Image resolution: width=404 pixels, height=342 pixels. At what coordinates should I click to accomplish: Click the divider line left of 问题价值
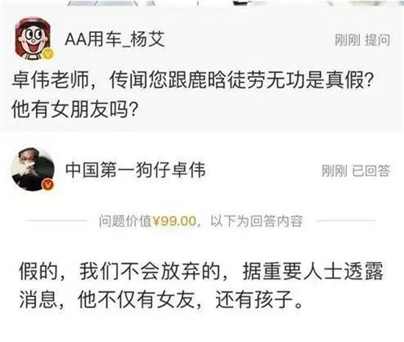pos(56,221)
